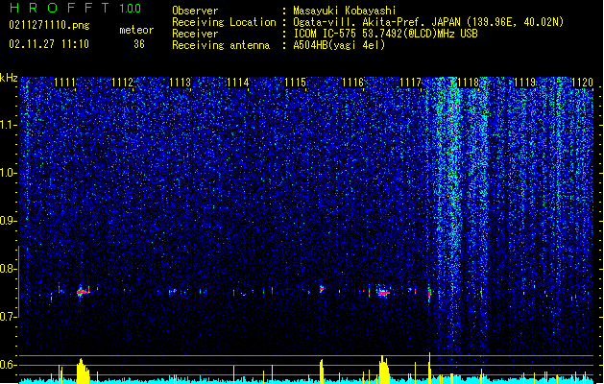Viewport: 604px width, 384px height.
Task: Click the 1111 time marker
Action: [64, 83]
